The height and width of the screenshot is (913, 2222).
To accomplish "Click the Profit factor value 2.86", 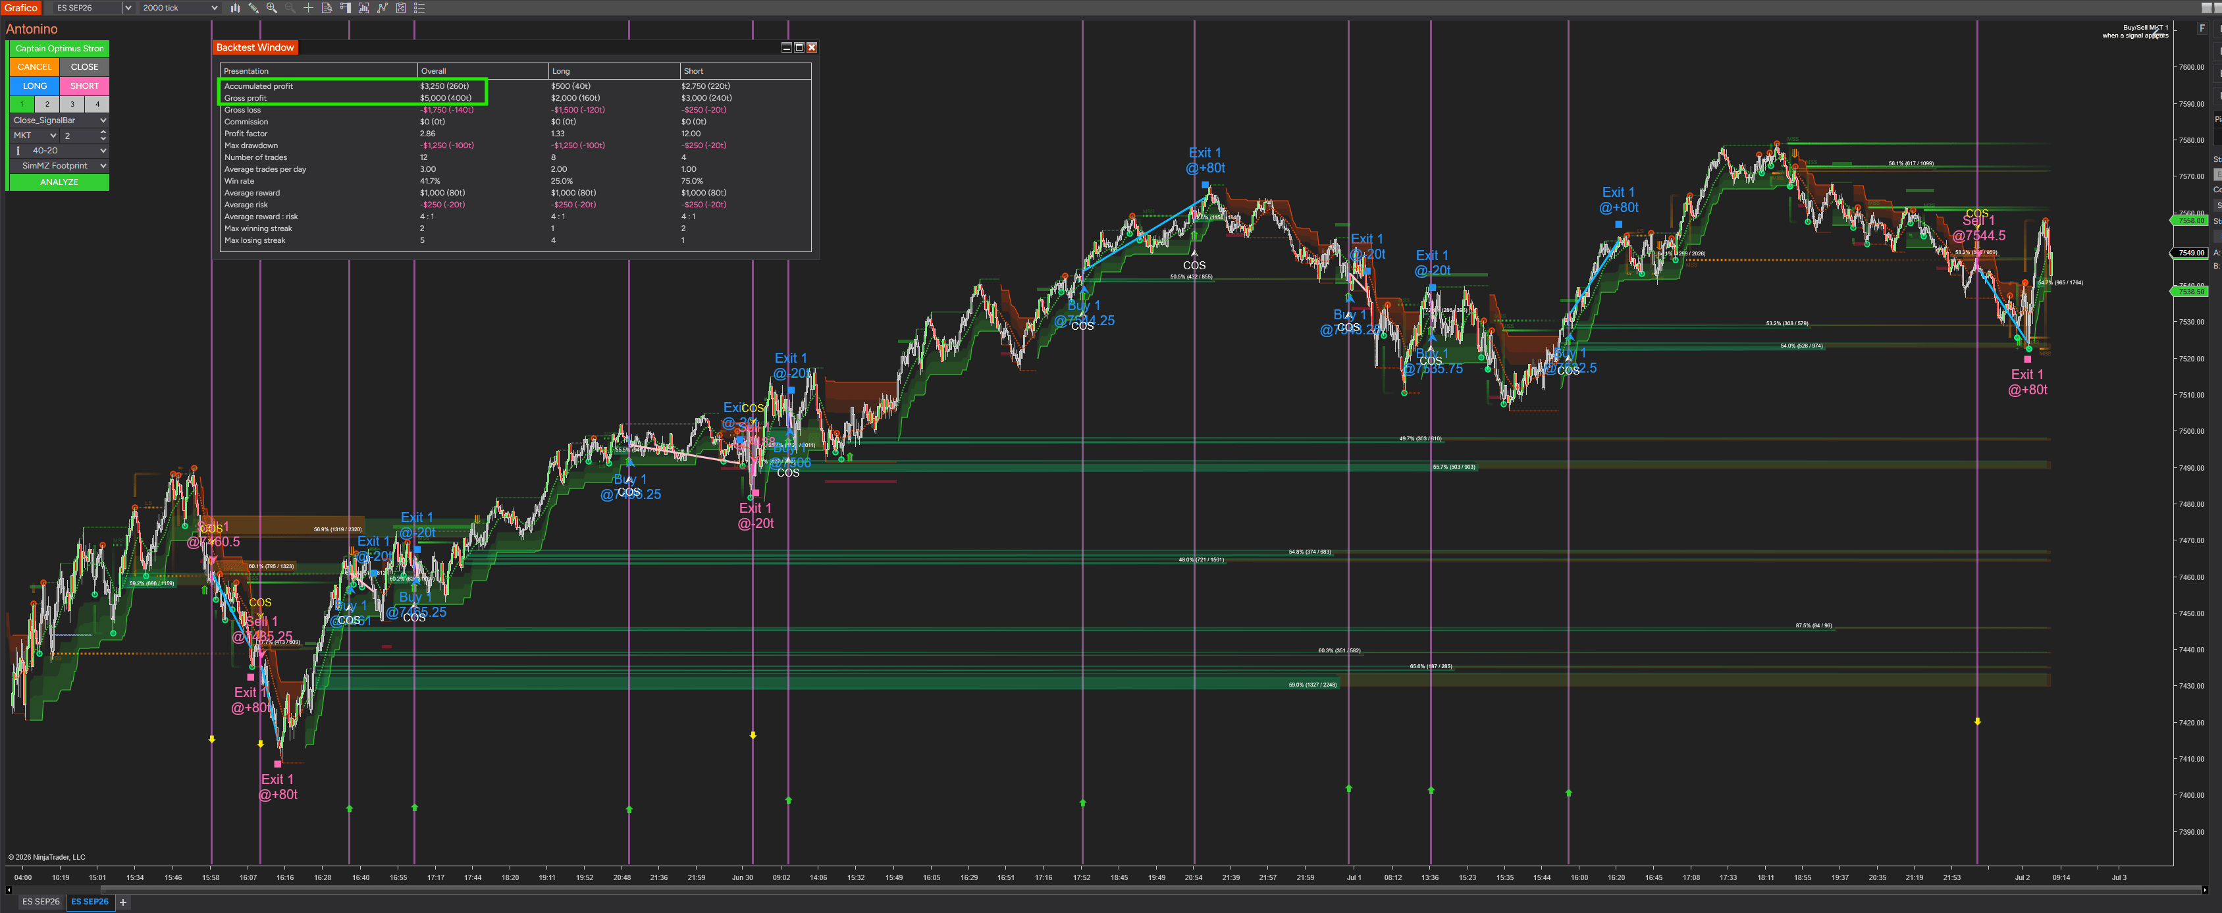I will pos(427,134).
